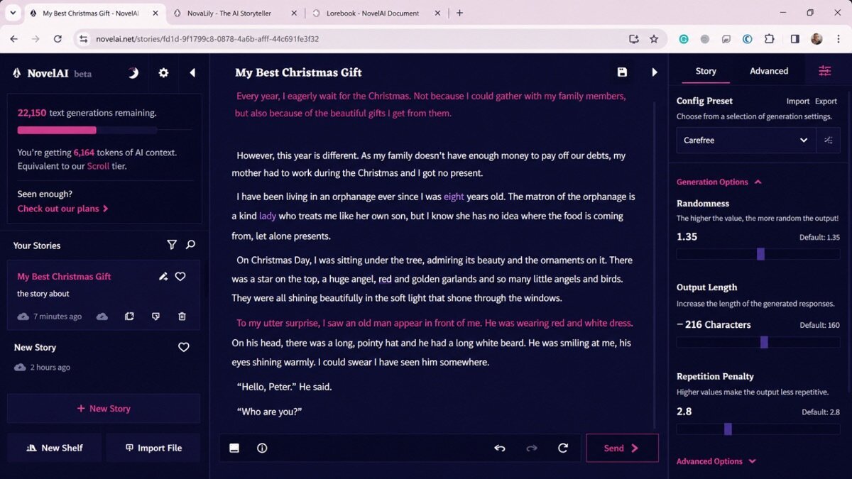Click cloud upload icon beside 7 minutes ago

(102, 316)
